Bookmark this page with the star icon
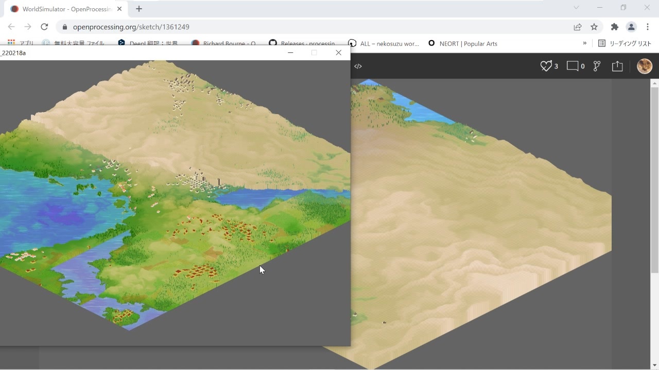Viewport: 659px width, 370px height. [x=594, y=27]
